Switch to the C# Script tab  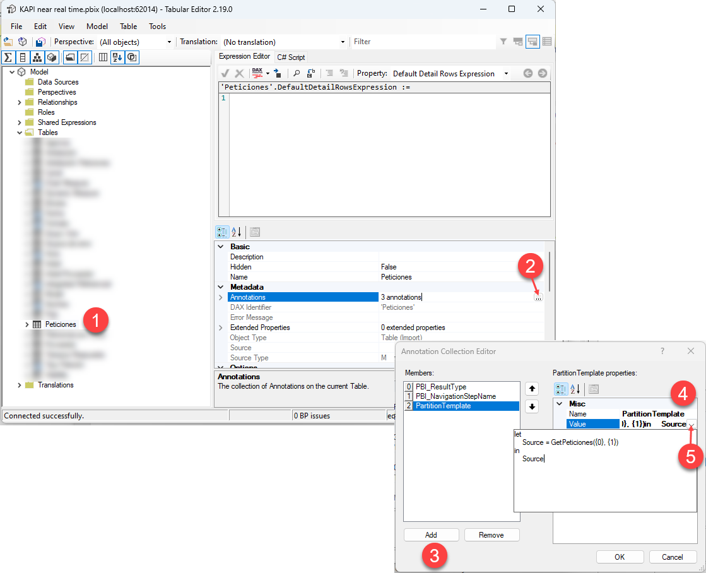[291, 57]
